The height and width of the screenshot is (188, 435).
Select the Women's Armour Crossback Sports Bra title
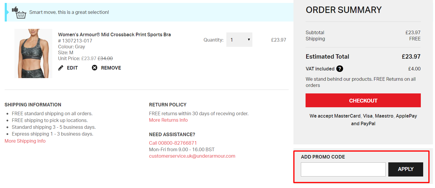click(114, 34)
